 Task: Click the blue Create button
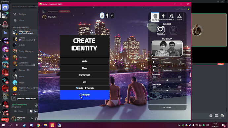[x=85, y=95]
